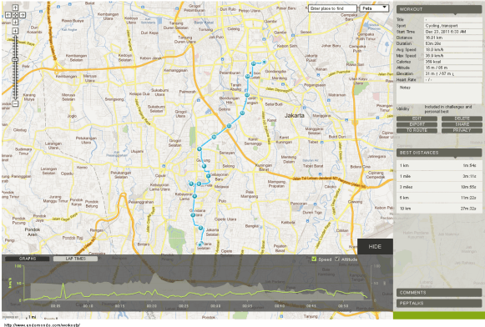Select kilometer marker 3 near Gandaria Utara
The height and width of the screenshot is (327, 485).
(x=193, y=215)
